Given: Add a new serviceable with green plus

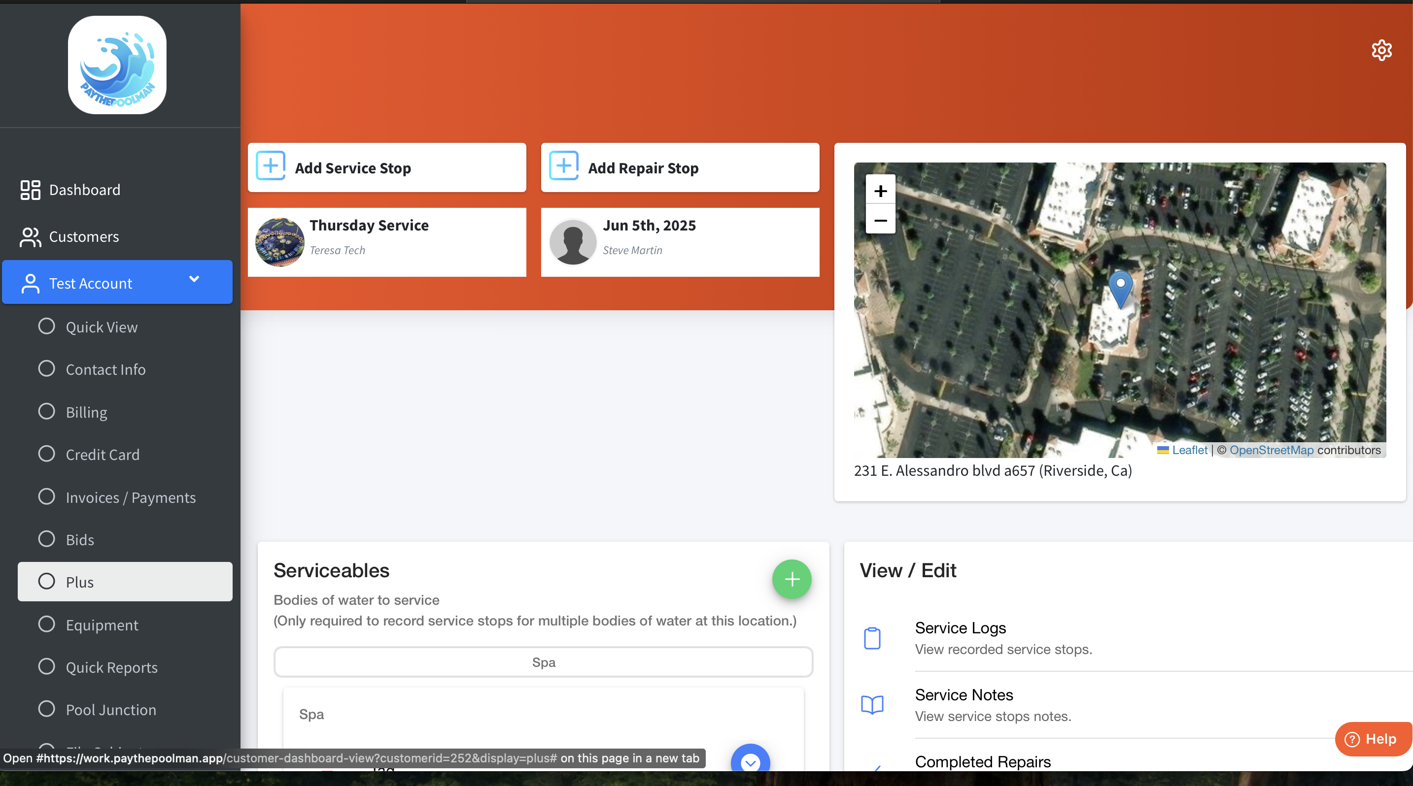Looking at the screenshot, I should [792, 579].
